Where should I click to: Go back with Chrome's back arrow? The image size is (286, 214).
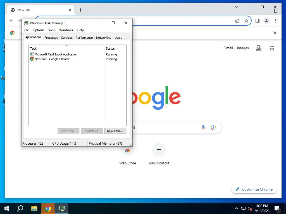click(x=11, y=21)
